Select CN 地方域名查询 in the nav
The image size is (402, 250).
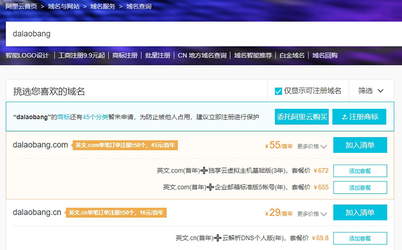click(x=202, y=55)
